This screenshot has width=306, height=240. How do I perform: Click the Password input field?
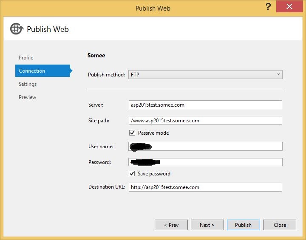click(x=205, y=162)
